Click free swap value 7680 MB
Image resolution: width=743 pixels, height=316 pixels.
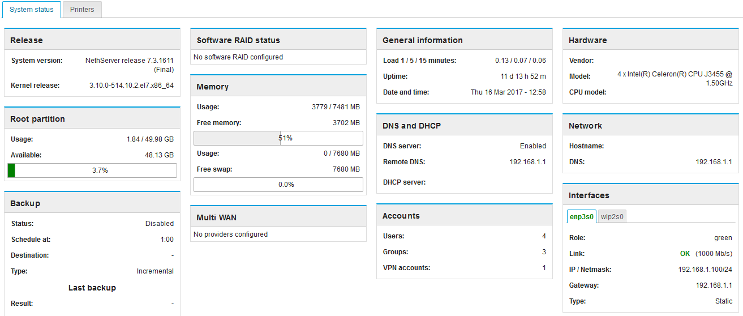(x=346, y=169)
